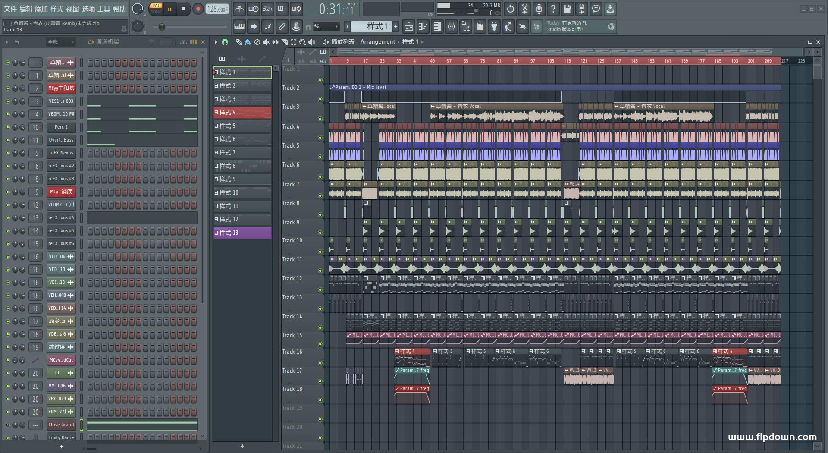Open the help question mark icon
Viewport: 828px width, 453px height.
point(553,9)
